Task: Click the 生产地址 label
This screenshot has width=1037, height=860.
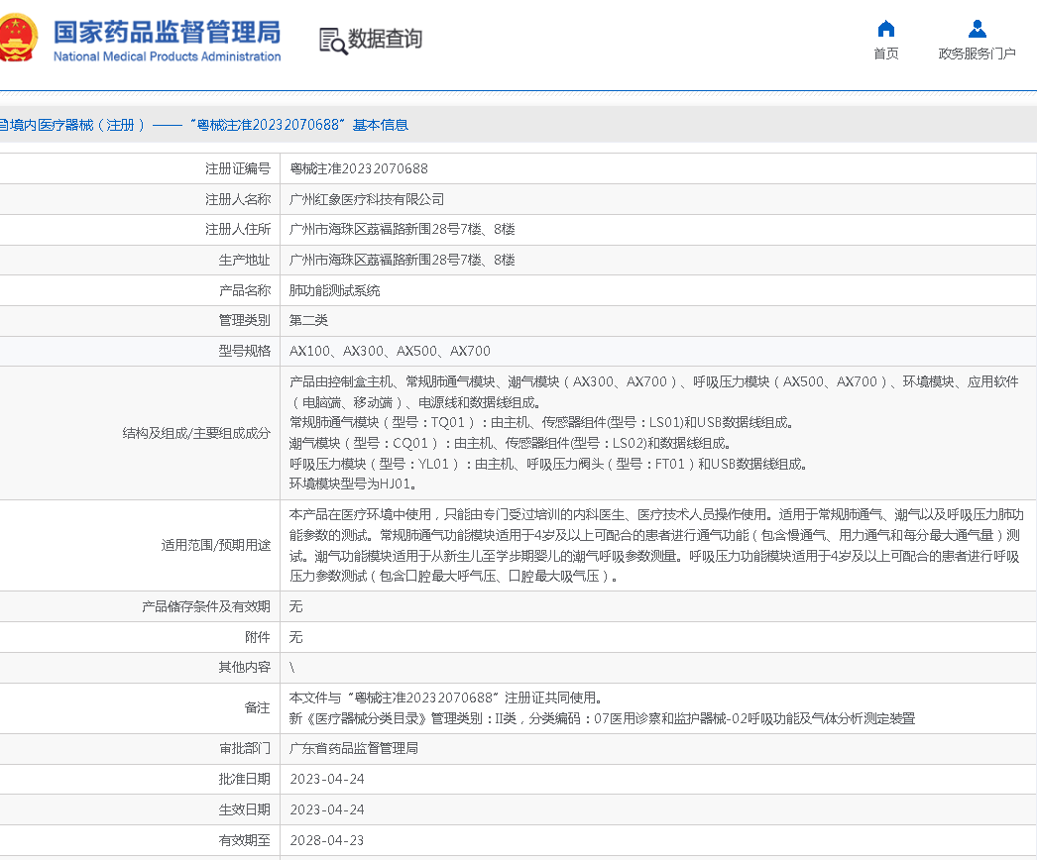Action: pyautogui.click(x=244, y=261)
